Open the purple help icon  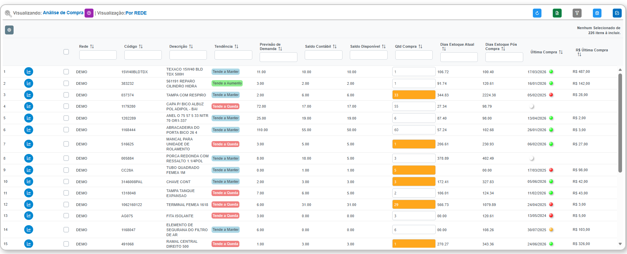tap(89, 13)
